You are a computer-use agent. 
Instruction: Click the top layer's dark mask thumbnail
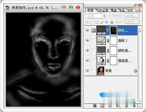pyautogui.click(x=114, y=31)
